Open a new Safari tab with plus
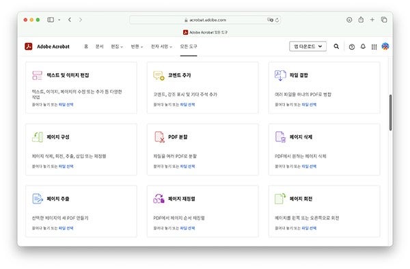The width and height of the screenshot is (410, 269). 372,20
